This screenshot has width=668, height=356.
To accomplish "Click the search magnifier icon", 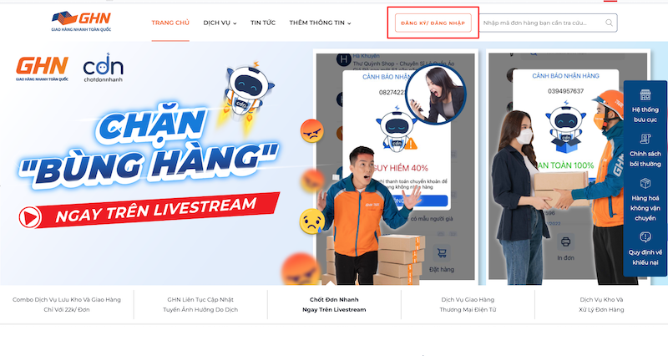I will 610,23.
